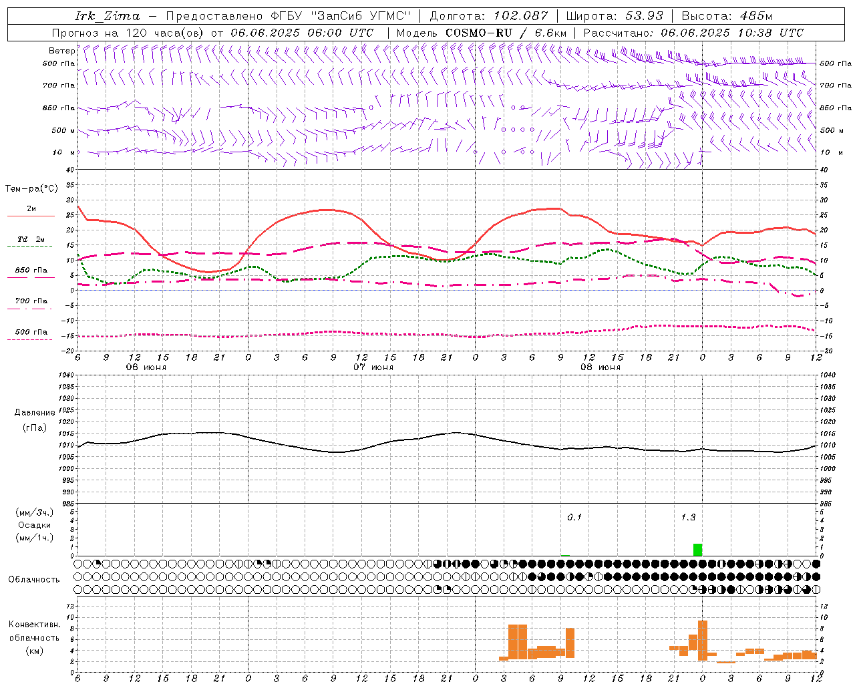Viewport: 855px width, 684px height.
Task: Select the "Осадки" precipitation label
Action: 35,525
